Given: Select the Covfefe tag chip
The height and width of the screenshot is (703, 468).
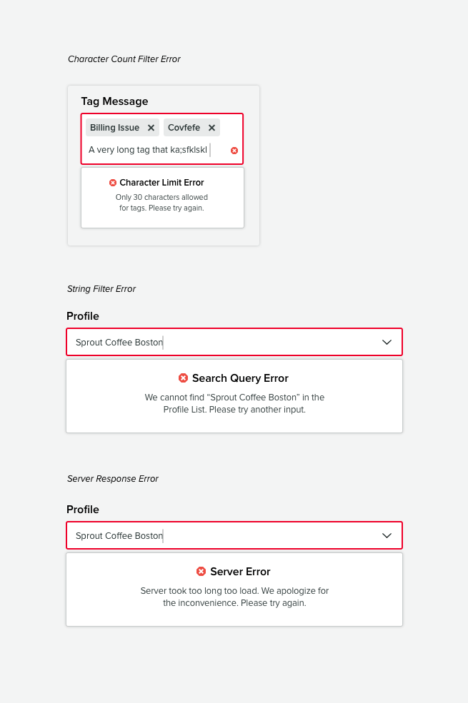Looking at the screenshot, I should (x=184, y=128).
